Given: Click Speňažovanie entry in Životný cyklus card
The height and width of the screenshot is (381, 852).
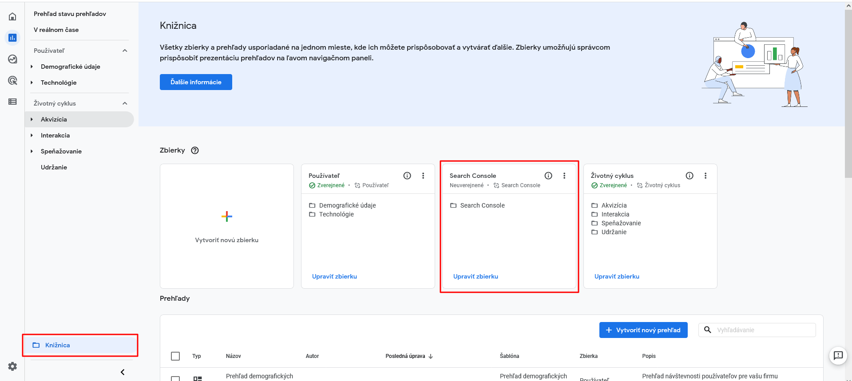Looking at the screenshot, I should tap(621, 223).
